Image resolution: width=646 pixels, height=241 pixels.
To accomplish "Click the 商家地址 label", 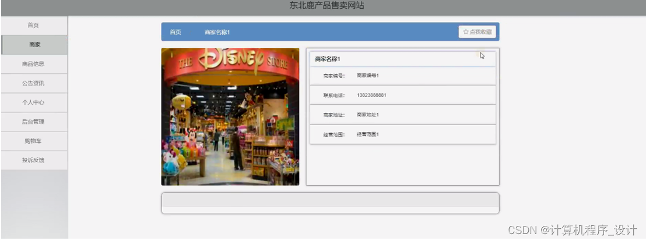I will [334, 115].
